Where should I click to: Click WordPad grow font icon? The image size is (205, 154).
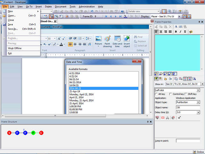coord(59,38)
